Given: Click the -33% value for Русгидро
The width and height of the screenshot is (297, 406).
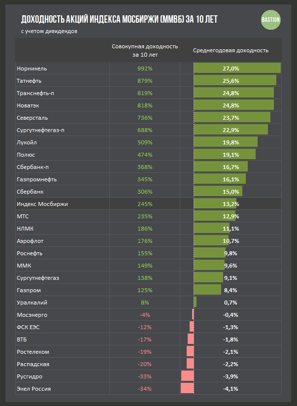Looking at the screenshot, I should pos(144,376).
